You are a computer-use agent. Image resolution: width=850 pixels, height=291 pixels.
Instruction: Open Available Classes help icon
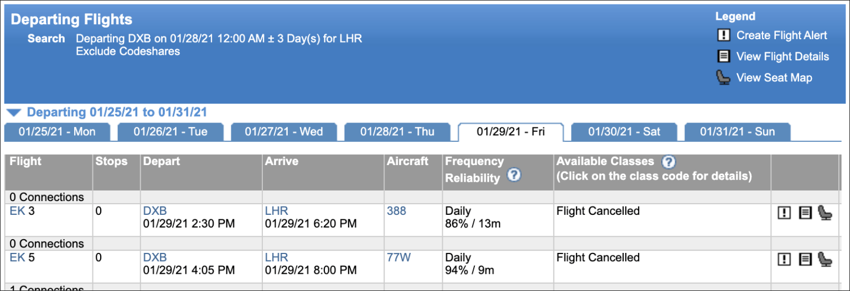(669, 162)
